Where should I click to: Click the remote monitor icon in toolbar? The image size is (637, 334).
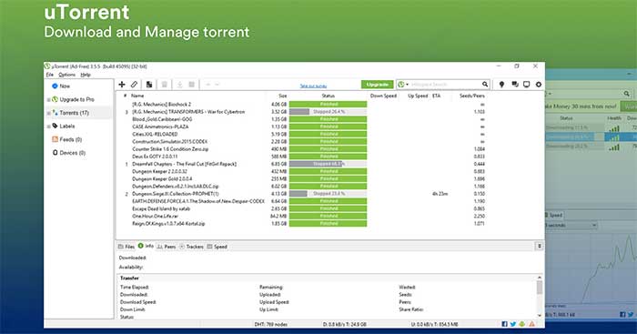click(x=527, y=84)
